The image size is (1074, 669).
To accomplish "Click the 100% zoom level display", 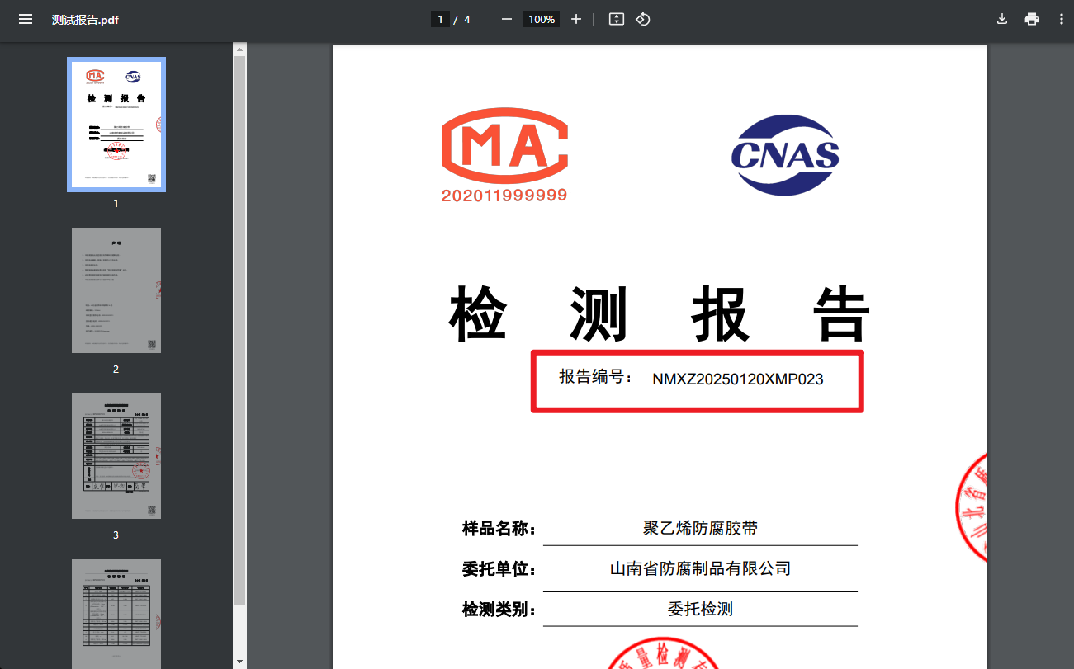I will (x=541, y=18).
